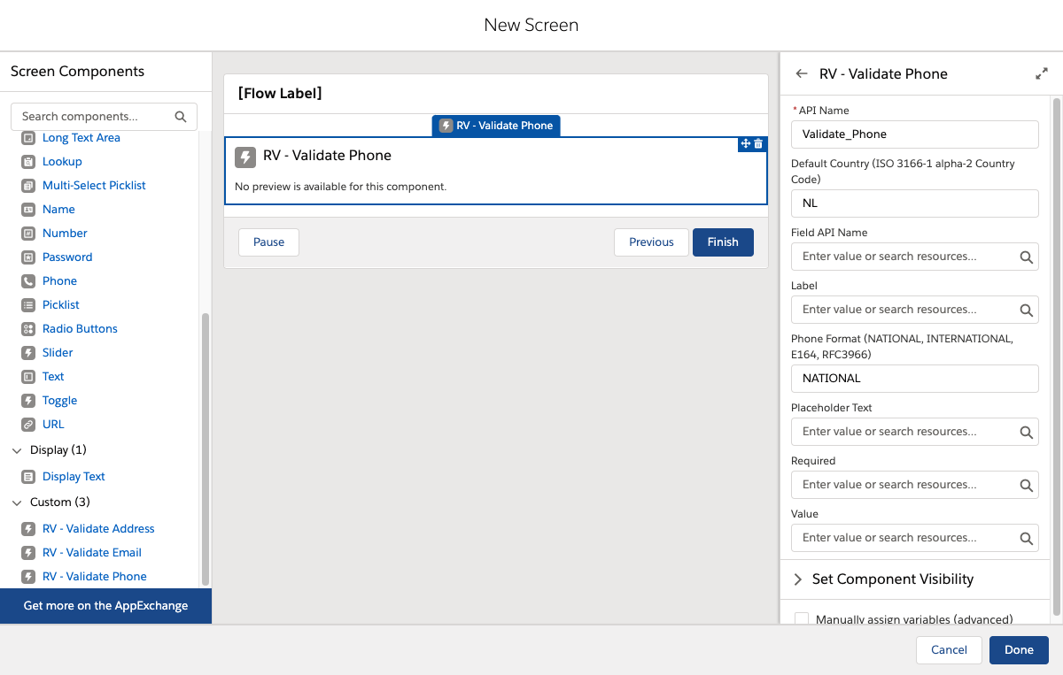This screenshot has width=1063, height=675.
Task: Click the search icon in Required field
Action: 1026,485
